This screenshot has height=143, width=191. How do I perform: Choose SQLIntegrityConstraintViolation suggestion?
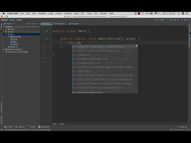pyautogui.click(x=105, y=75)
